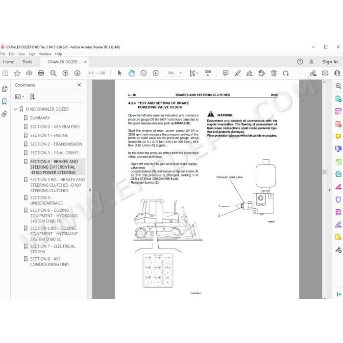Image resolution: width=343 pixels, height=343 pixels.
Task: Expand the right pane with bottom arrow icon
Action: (339, 294)
